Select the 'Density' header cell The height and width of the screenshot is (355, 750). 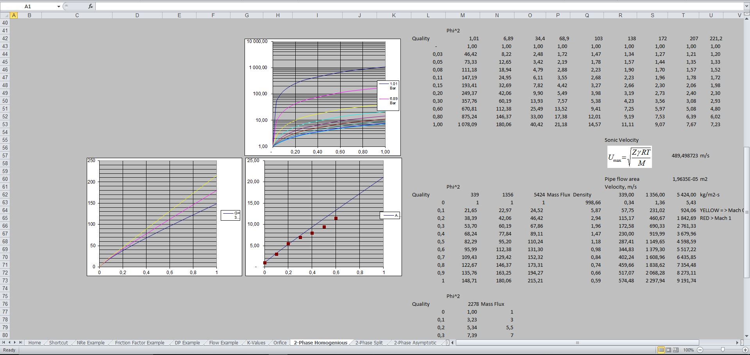coord(582,194)
